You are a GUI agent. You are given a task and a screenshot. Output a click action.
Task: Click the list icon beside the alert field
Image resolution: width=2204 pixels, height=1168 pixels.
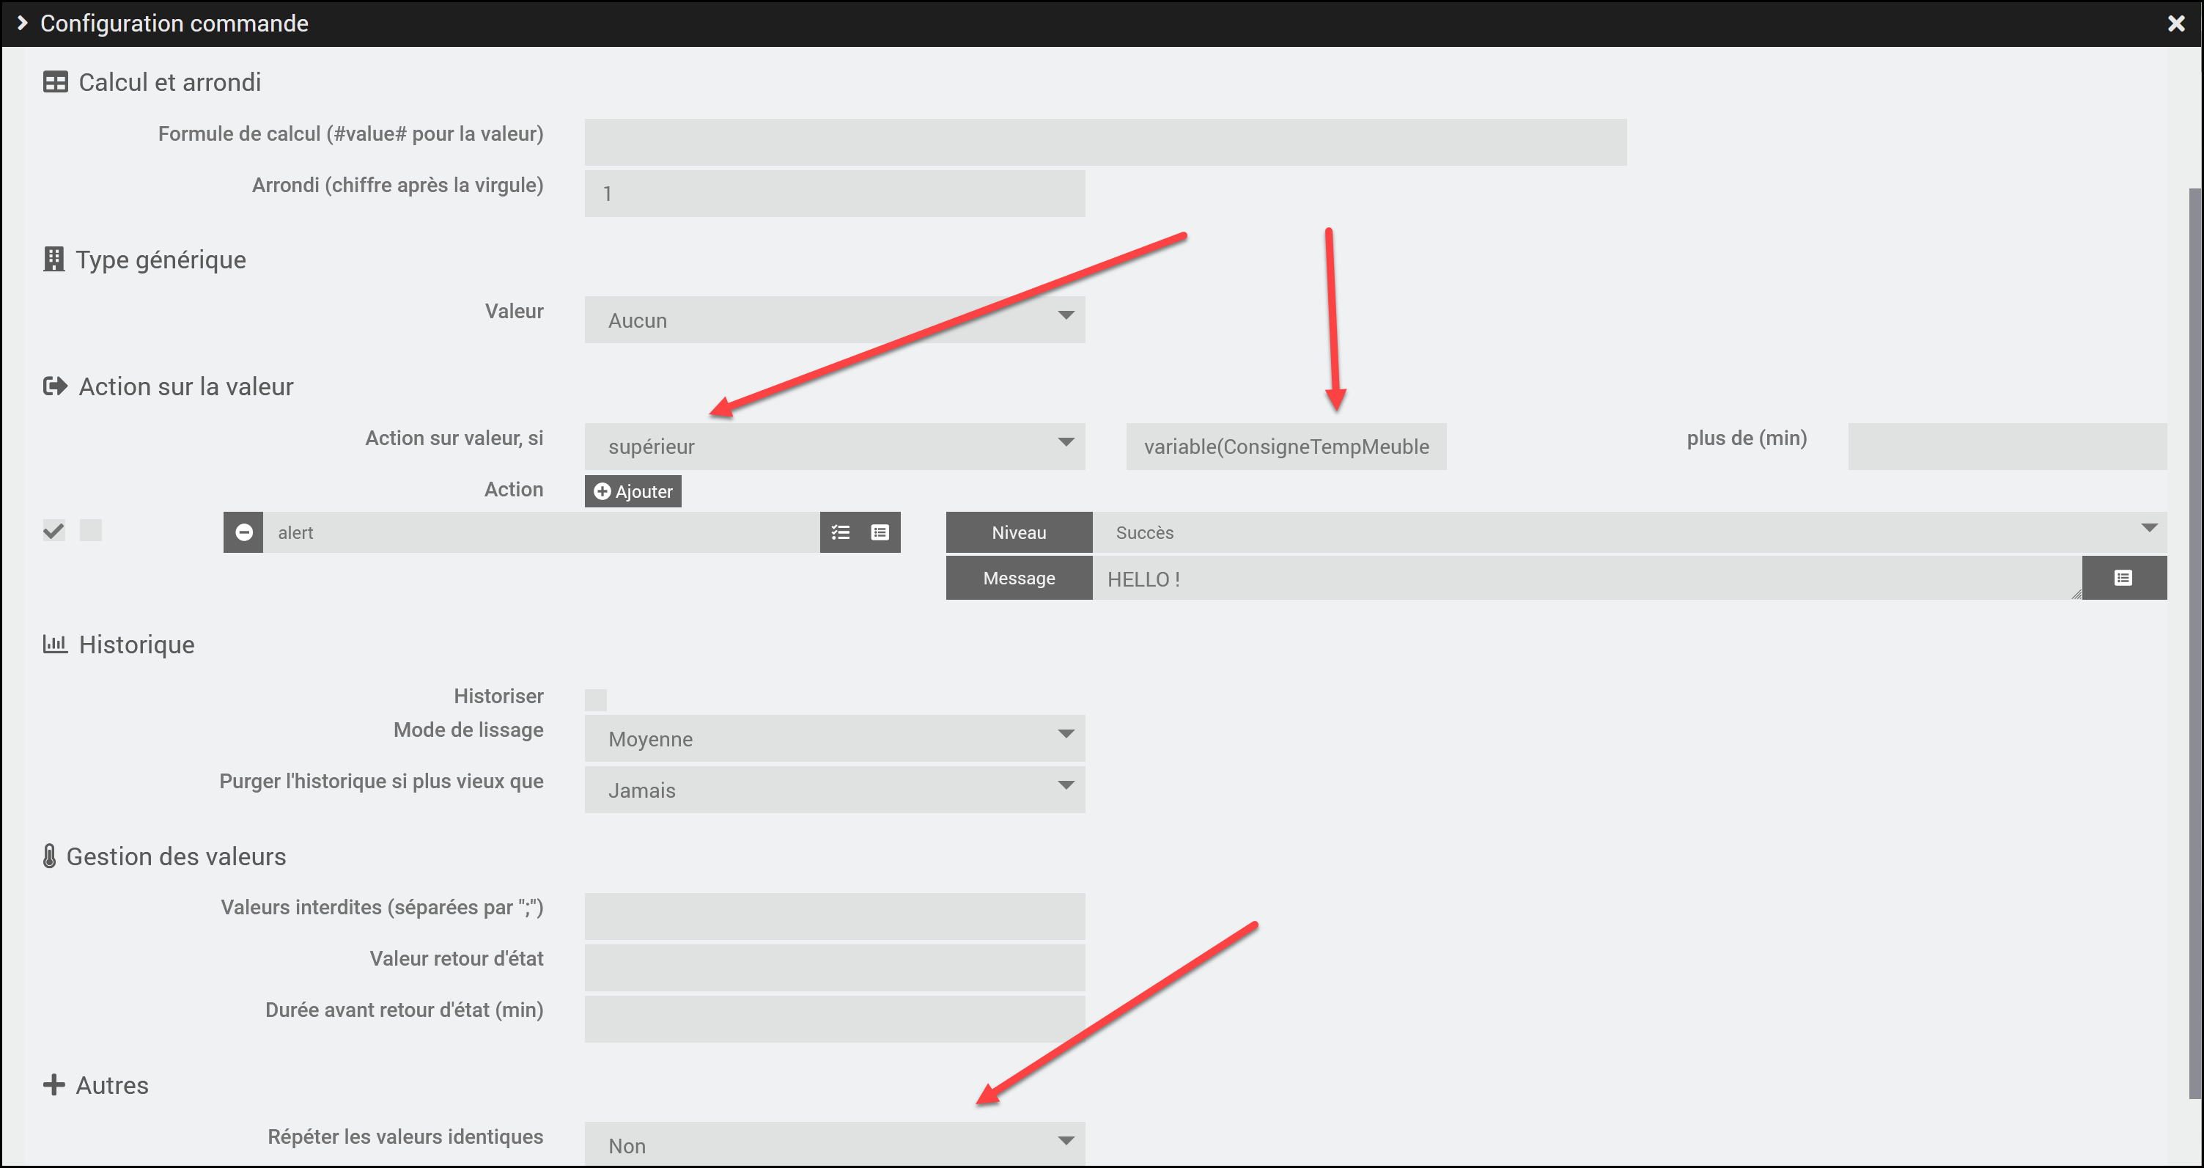point(880,532)
